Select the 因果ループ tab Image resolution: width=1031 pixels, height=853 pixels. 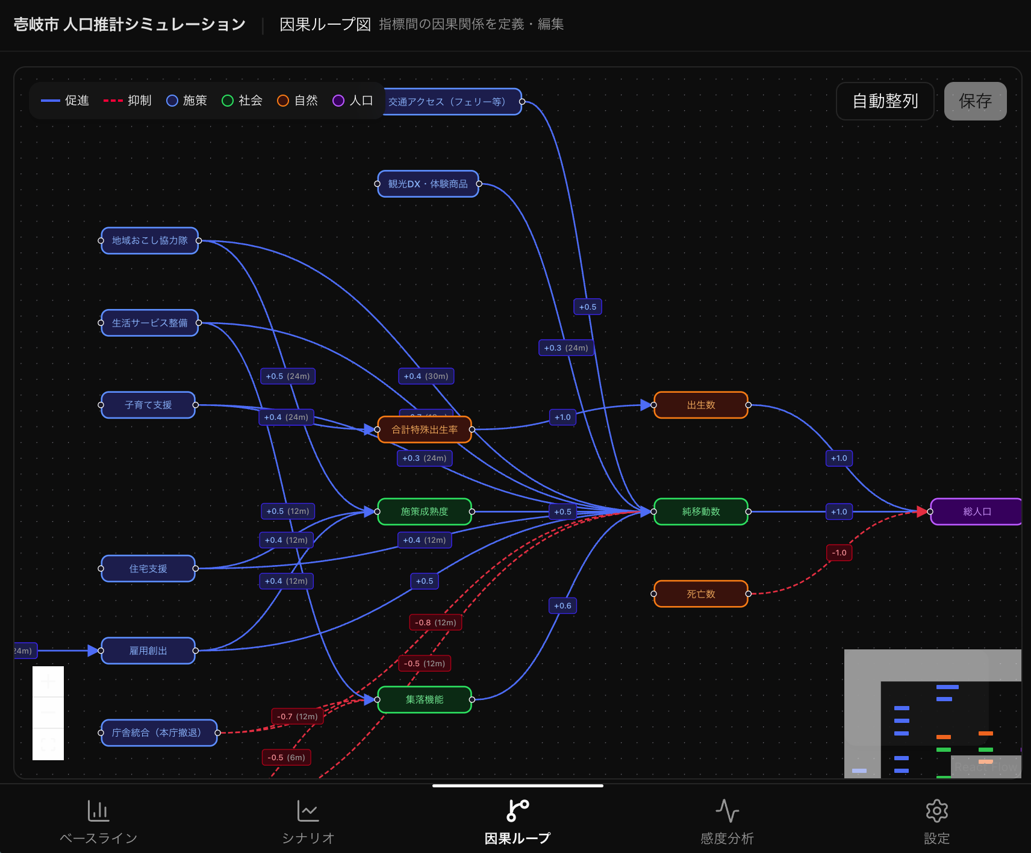(x=517, y=822)
